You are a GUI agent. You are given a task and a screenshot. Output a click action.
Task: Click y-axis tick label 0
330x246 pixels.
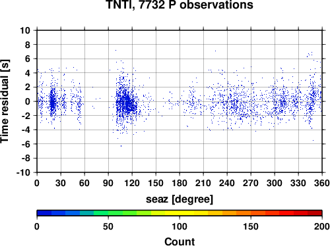click(x=28, y=101)
